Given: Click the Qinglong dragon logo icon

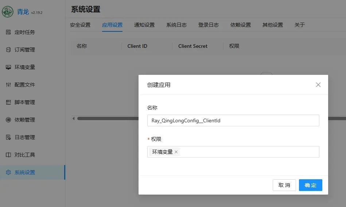Looking at the screenshot, I should (x=8, y=12).
